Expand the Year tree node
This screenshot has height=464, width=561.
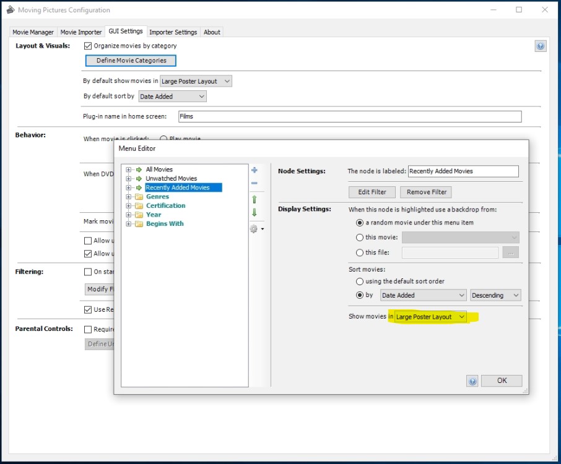(128, 215)
